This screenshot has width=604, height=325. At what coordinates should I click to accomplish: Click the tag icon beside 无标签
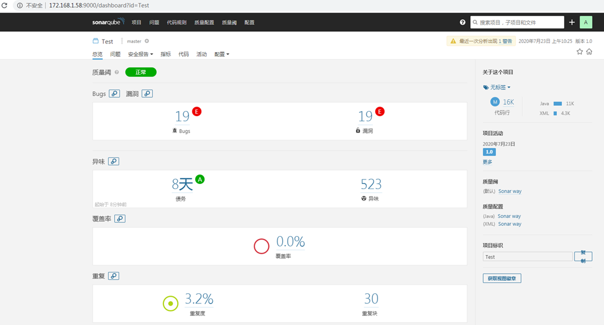[x=486, y=88]
